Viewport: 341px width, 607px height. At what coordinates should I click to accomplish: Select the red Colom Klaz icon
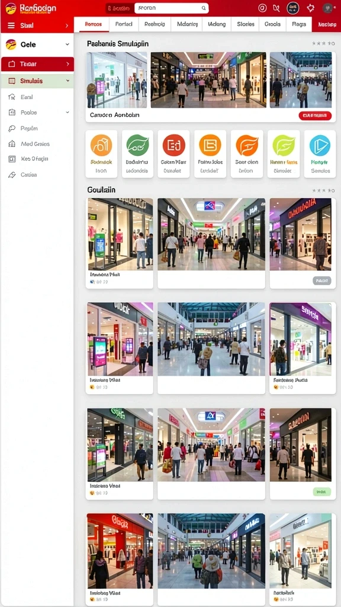[x=173, y=145]
